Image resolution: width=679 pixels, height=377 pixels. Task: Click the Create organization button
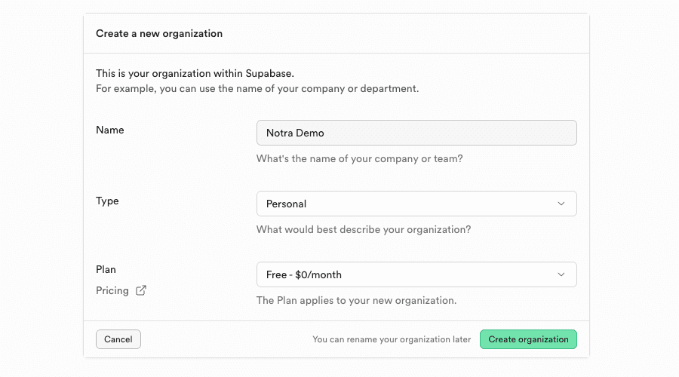point(528,339)
